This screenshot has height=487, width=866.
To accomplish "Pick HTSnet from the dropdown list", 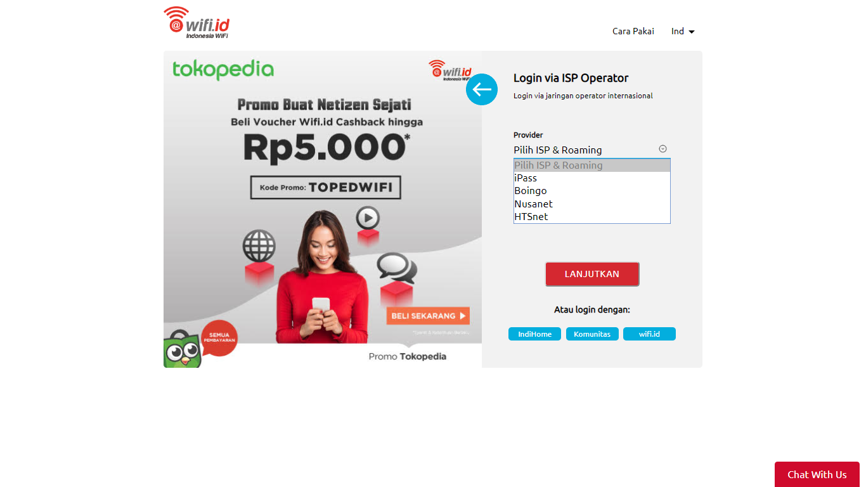I will click(591, 216).
